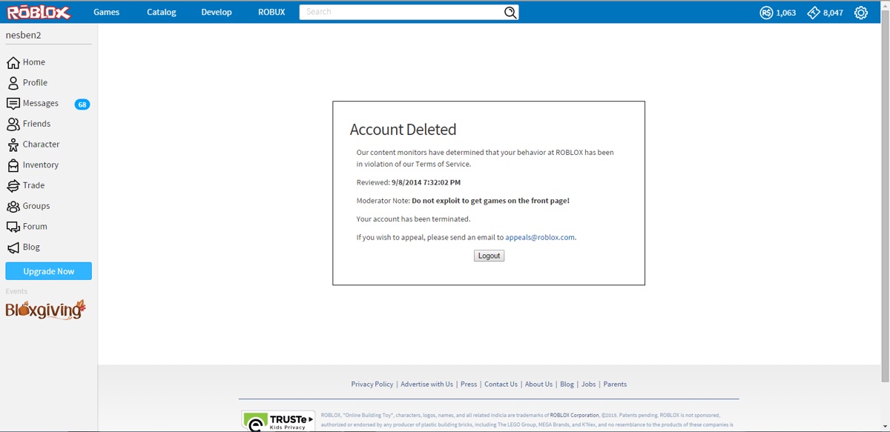Open the Games menu
Image resolution: width=890 pixels, height=432 pixels.
106,12
